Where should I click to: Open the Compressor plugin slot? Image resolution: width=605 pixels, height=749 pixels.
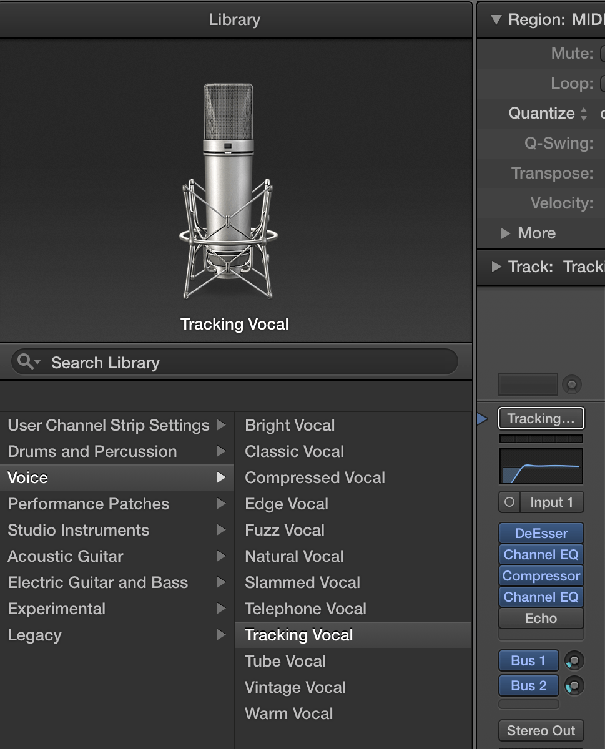tap(541, 575)
